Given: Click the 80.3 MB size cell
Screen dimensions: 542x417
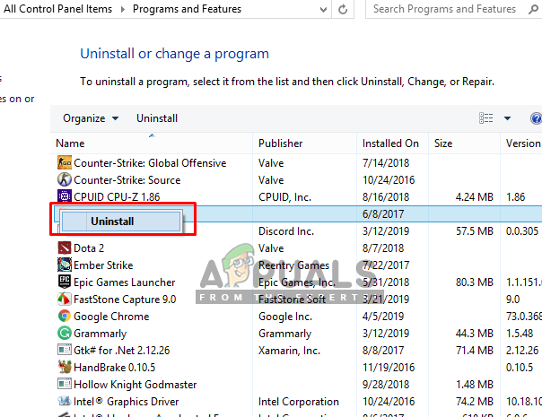Looking at the screenshot, I should pyautogui.click(x=474, y=282).
